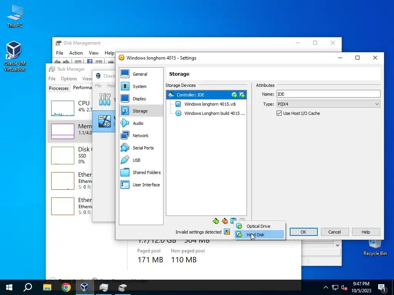394x295 pixels.
Task: Click Cancel in the Settings dialog
Action: 334,232
